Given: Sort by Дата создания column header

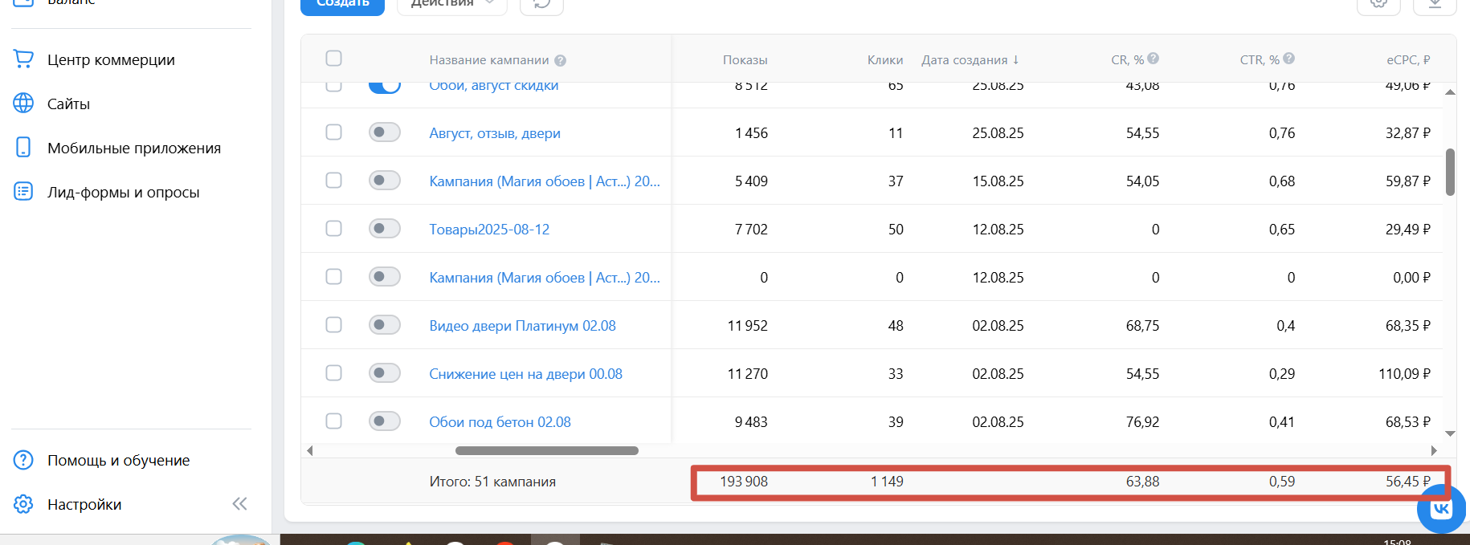Looking at the screenshot, I should tap(970, 60).
